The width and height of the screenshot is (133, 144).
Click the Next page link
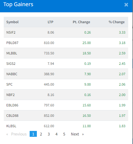77,134
